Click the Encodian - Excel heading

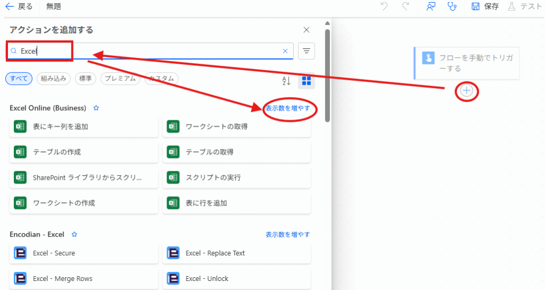point(37,235)
